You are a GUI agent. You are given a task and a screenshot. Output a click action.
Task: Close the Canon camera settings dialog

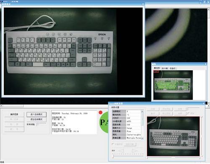203,103
